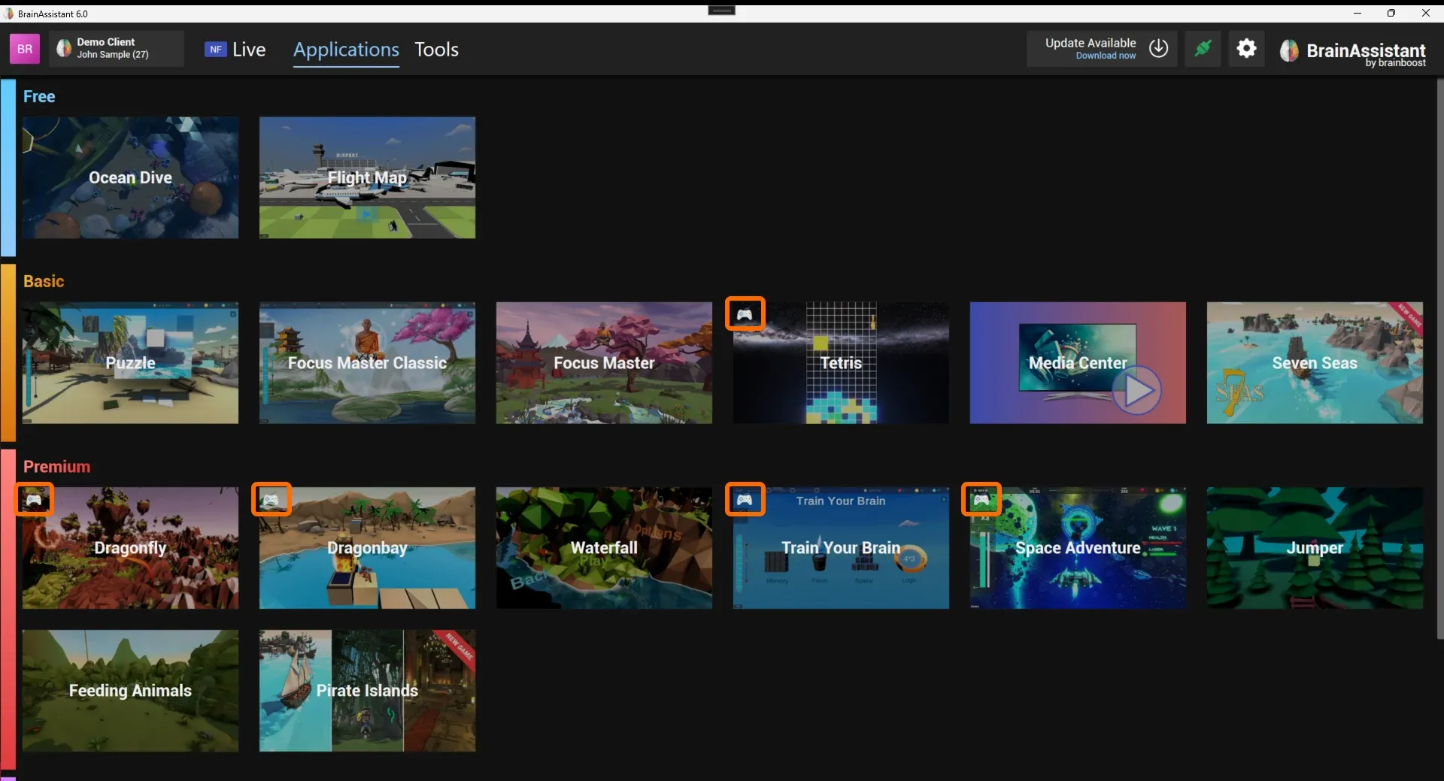This screenshot has height=781, width=1444.
Task: Launch the Dragonbay game tile
Action: (367, 548)
